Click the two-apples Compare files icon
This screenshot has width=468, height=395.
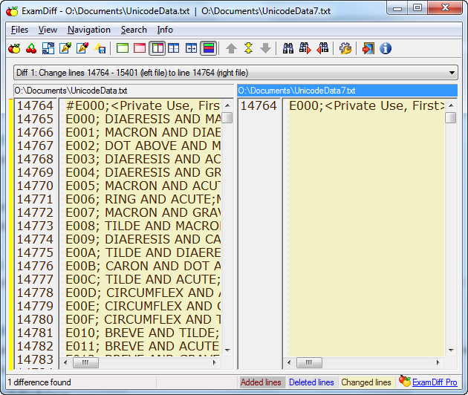pos(13,48)
